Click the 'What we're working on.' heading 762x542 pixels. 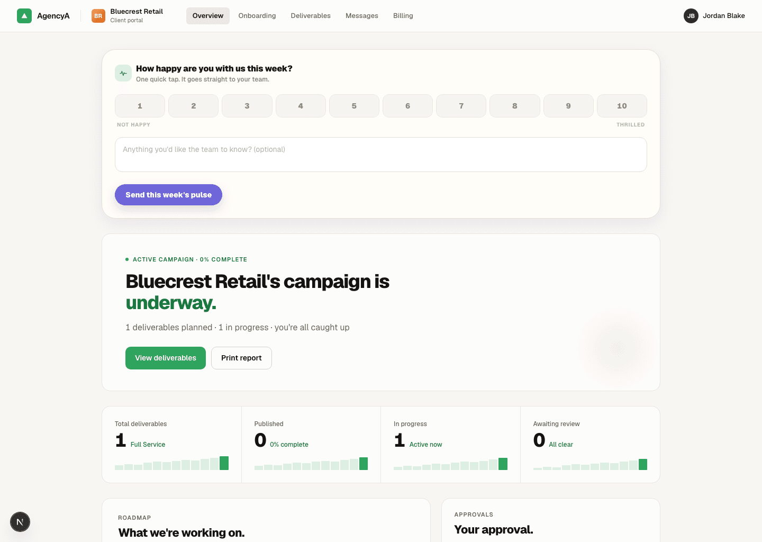point(182,532)
